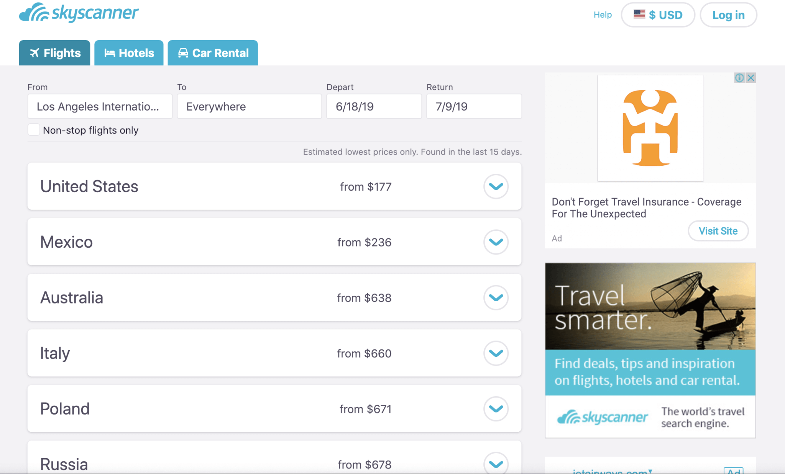Click the car icon on Car Rental tab

click(183, 53)
